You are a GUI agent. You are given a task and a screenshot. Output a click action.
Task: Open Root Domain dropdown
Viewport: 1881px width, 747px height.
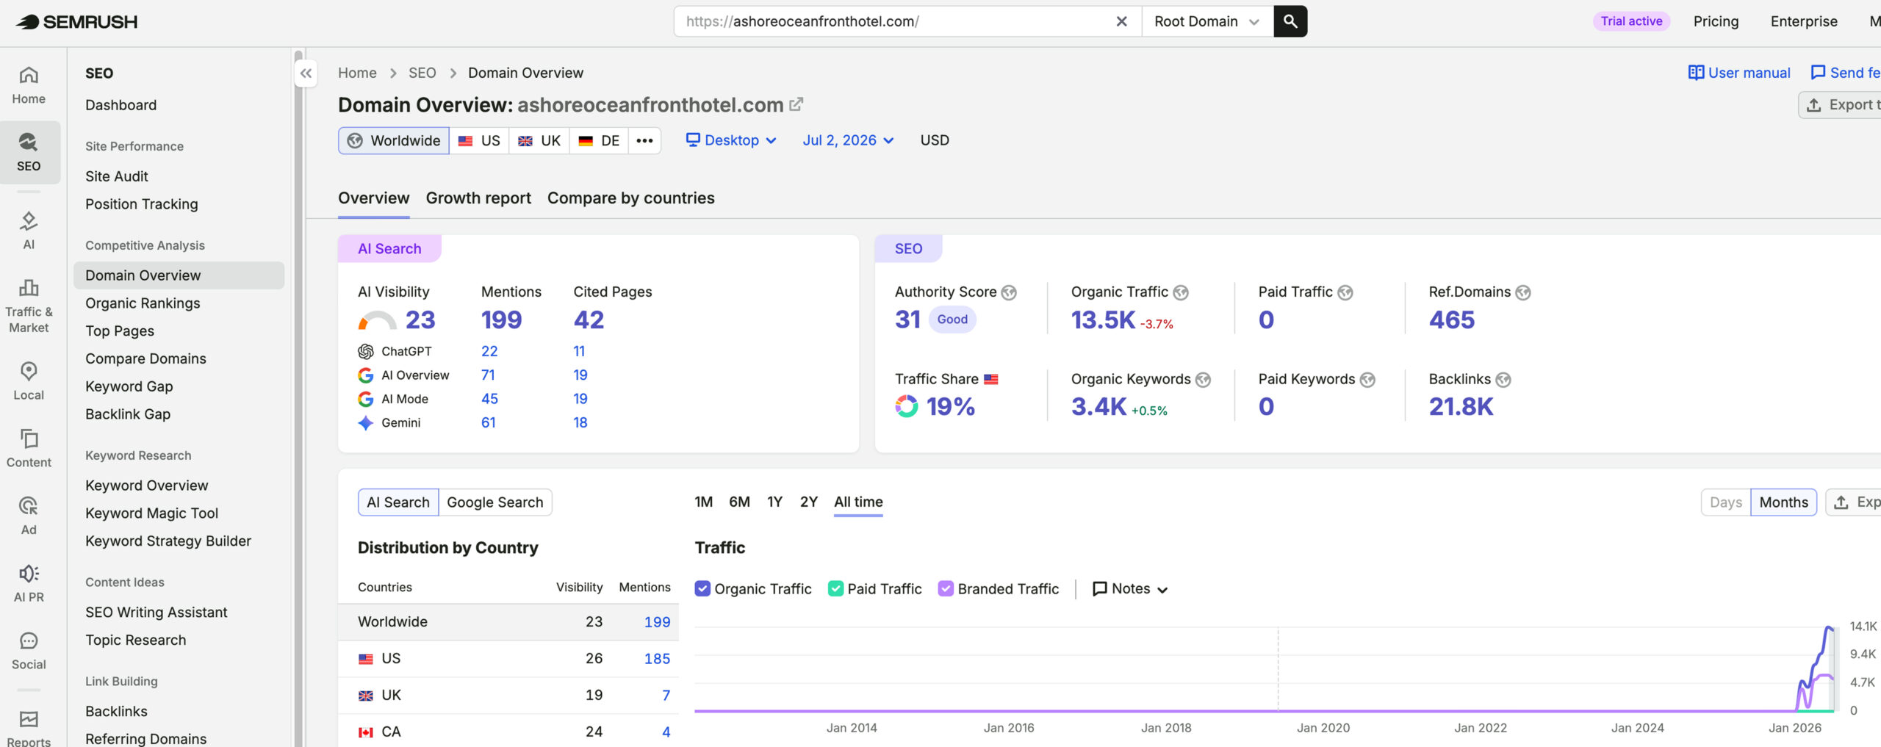[1207, 21]
